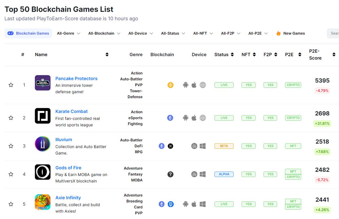Open the All-Status filter dropdown
Image resolution: width=339 pixels, height=219 pixels.
(173, 33)
